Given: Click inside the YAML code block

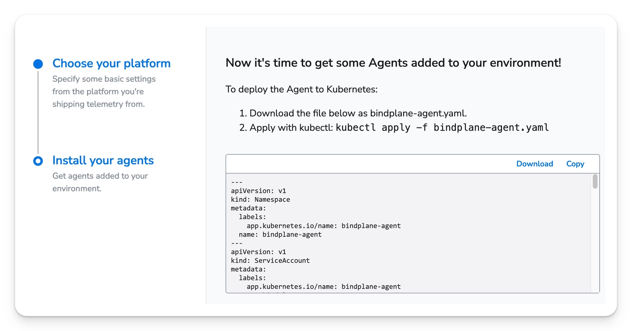Looking at the screenshot, I should pyautogui.click(x=362, y=230).
